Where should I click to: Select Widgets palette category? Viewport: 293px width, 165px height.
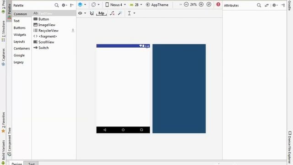[20, 35]
